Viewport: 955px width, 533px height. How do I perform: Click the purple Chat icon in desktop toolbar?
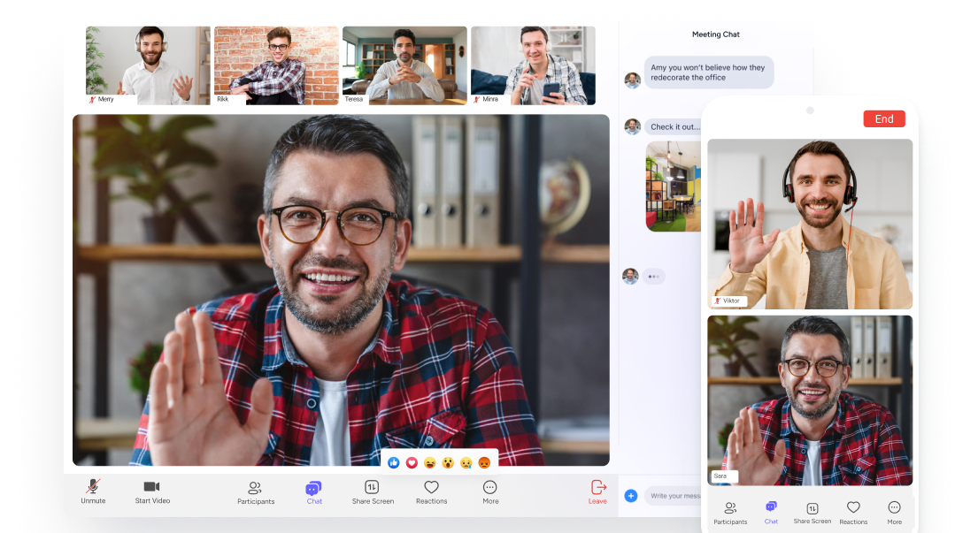pyautogui.click(x=313, y=489)
